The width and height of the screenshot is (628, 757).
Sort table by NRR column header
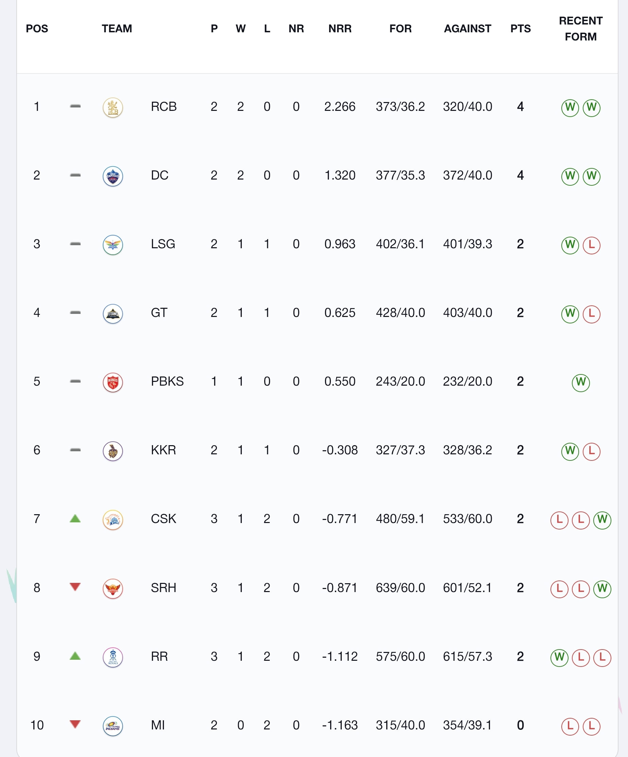coord(340,29)
